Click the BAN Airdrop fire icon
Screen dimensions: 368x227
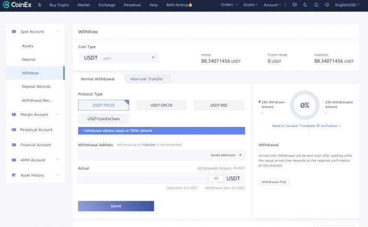click(x=190, y=5)
